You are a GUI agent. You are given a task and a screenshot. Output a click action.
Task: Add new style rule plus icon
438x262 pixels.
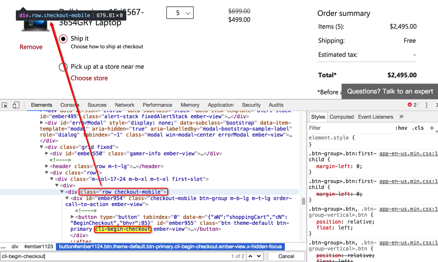click(432, 128)
